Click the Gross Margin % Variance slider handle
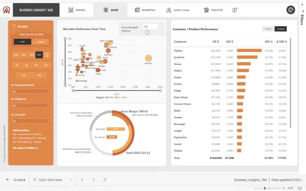The width and height of the screenshot is (306, 191). tap(147, 32)
